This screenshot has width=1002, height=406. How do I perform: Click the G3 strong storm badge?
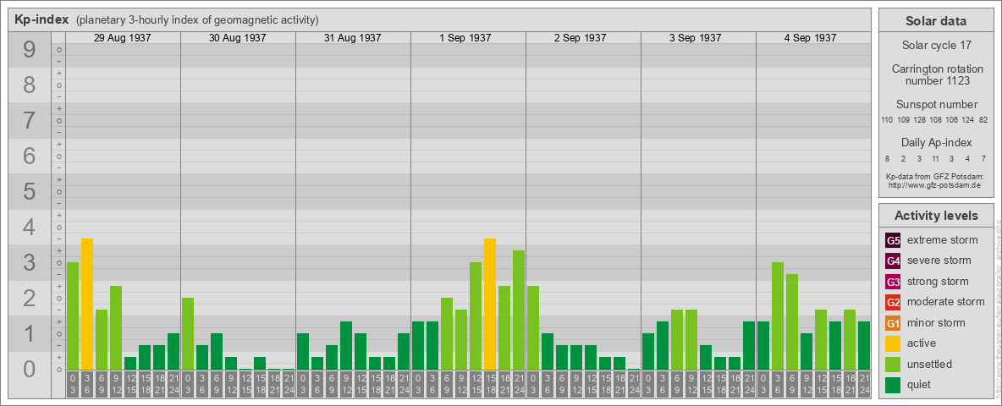click(893, 282)
